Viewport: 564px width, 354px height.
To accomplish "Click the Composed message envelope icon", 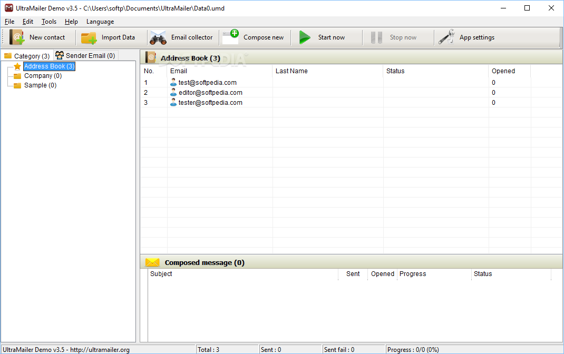I will click(152, 262).
